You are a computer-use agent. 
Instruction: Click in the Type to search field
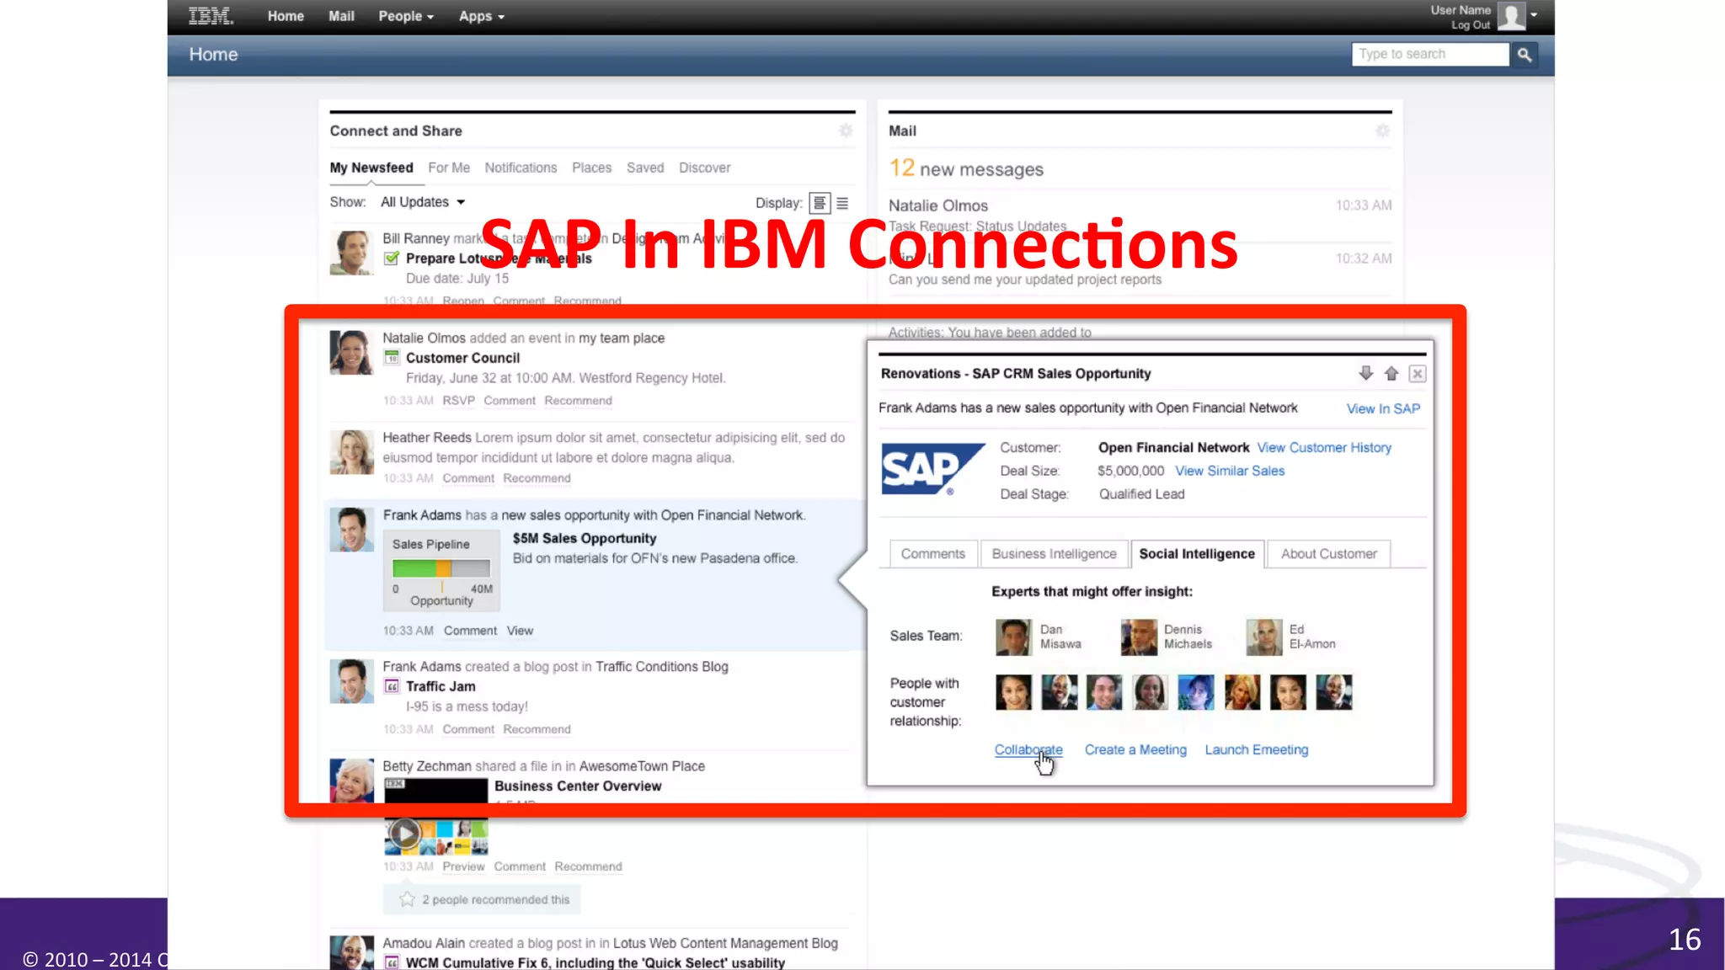coord(1430,54)
